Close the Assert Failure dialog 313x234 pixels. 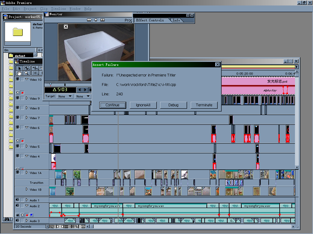pyautogui.click(x=218, y=64)
